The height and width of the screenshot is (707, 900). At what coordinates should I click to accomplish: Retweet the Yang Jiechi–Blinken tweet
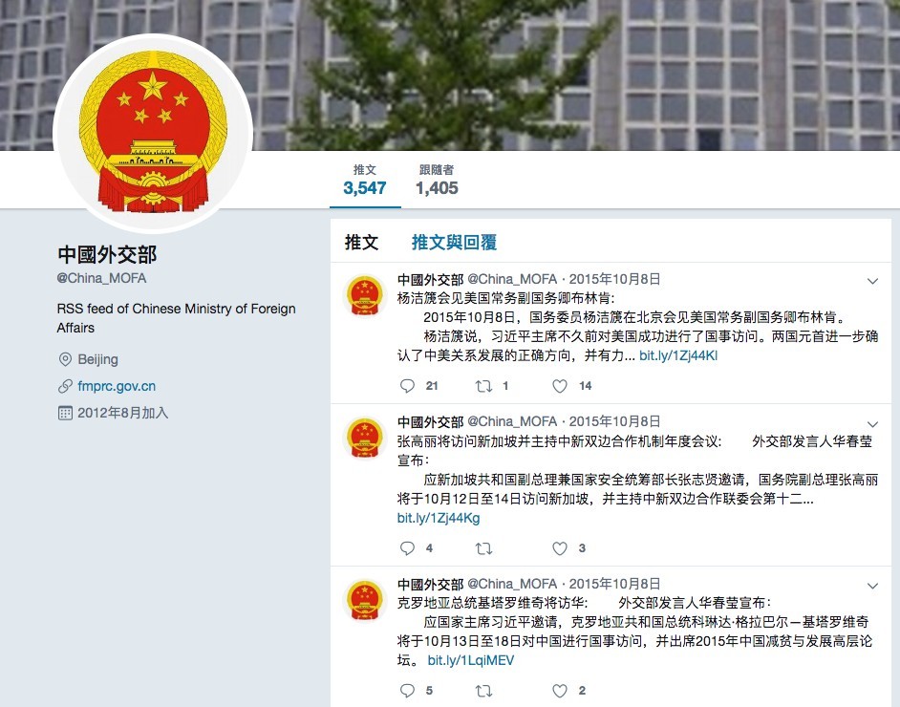[x=483, y=386]
